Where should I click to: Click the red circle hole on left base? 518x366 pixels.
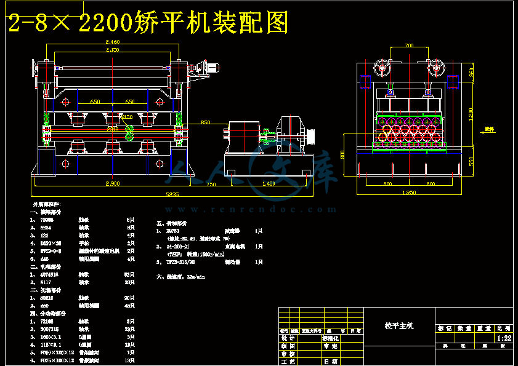[x=66, y=164]
